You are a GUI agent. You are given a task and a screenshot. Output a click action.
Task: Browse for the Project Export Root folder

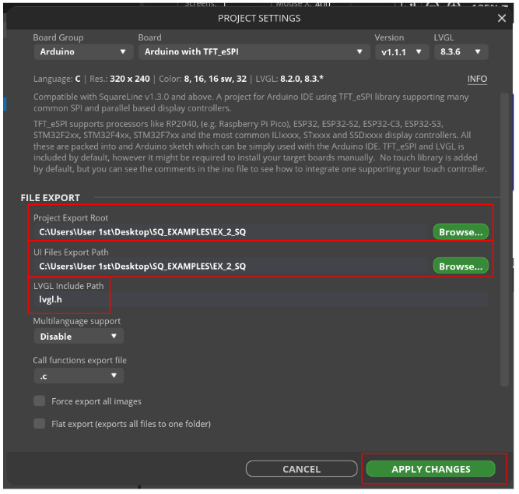[461, 232]
